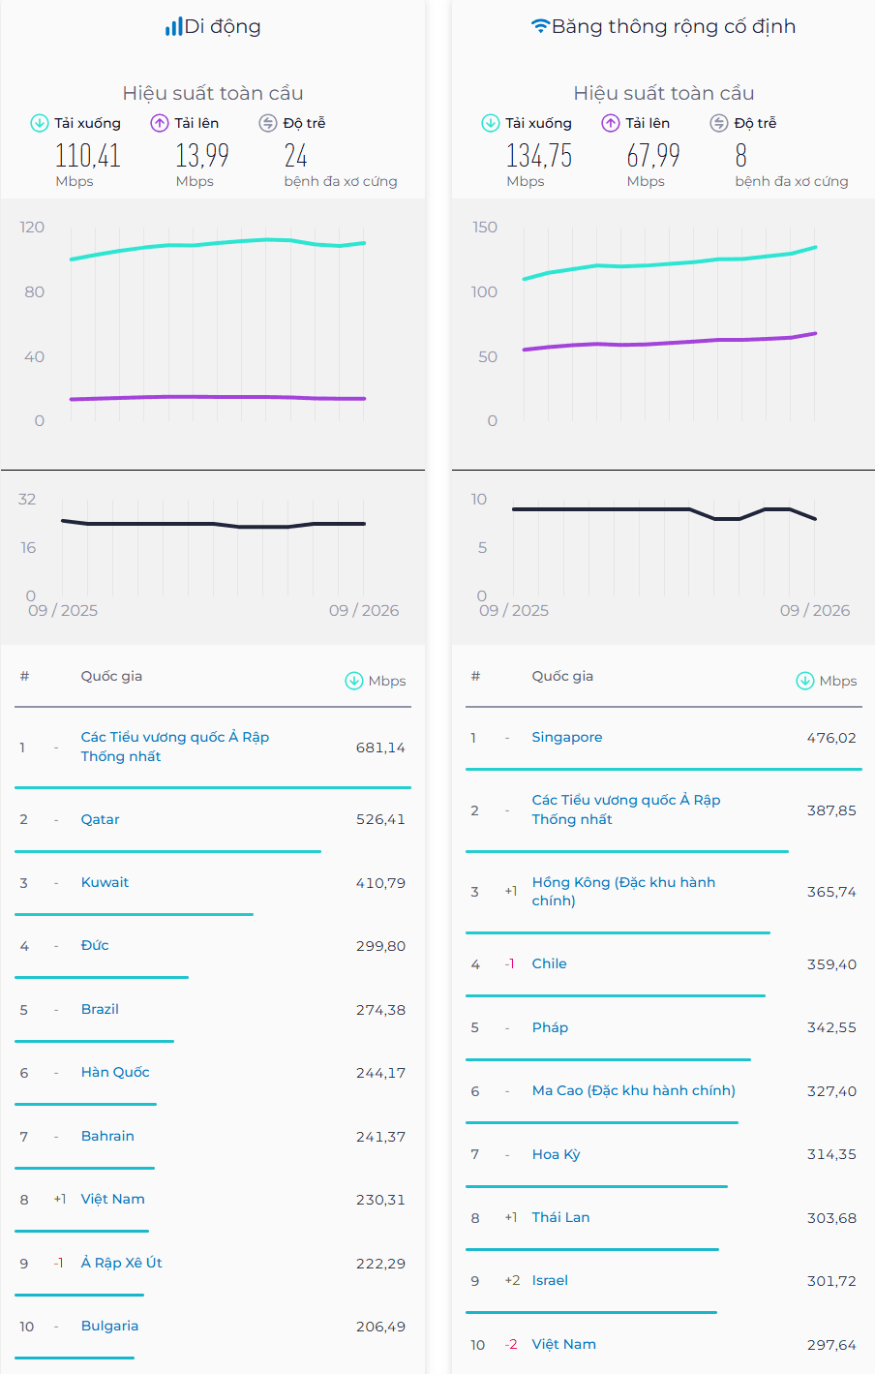
Task: Click the broadband table Mbps download icon
Action: tap(805, 681)
